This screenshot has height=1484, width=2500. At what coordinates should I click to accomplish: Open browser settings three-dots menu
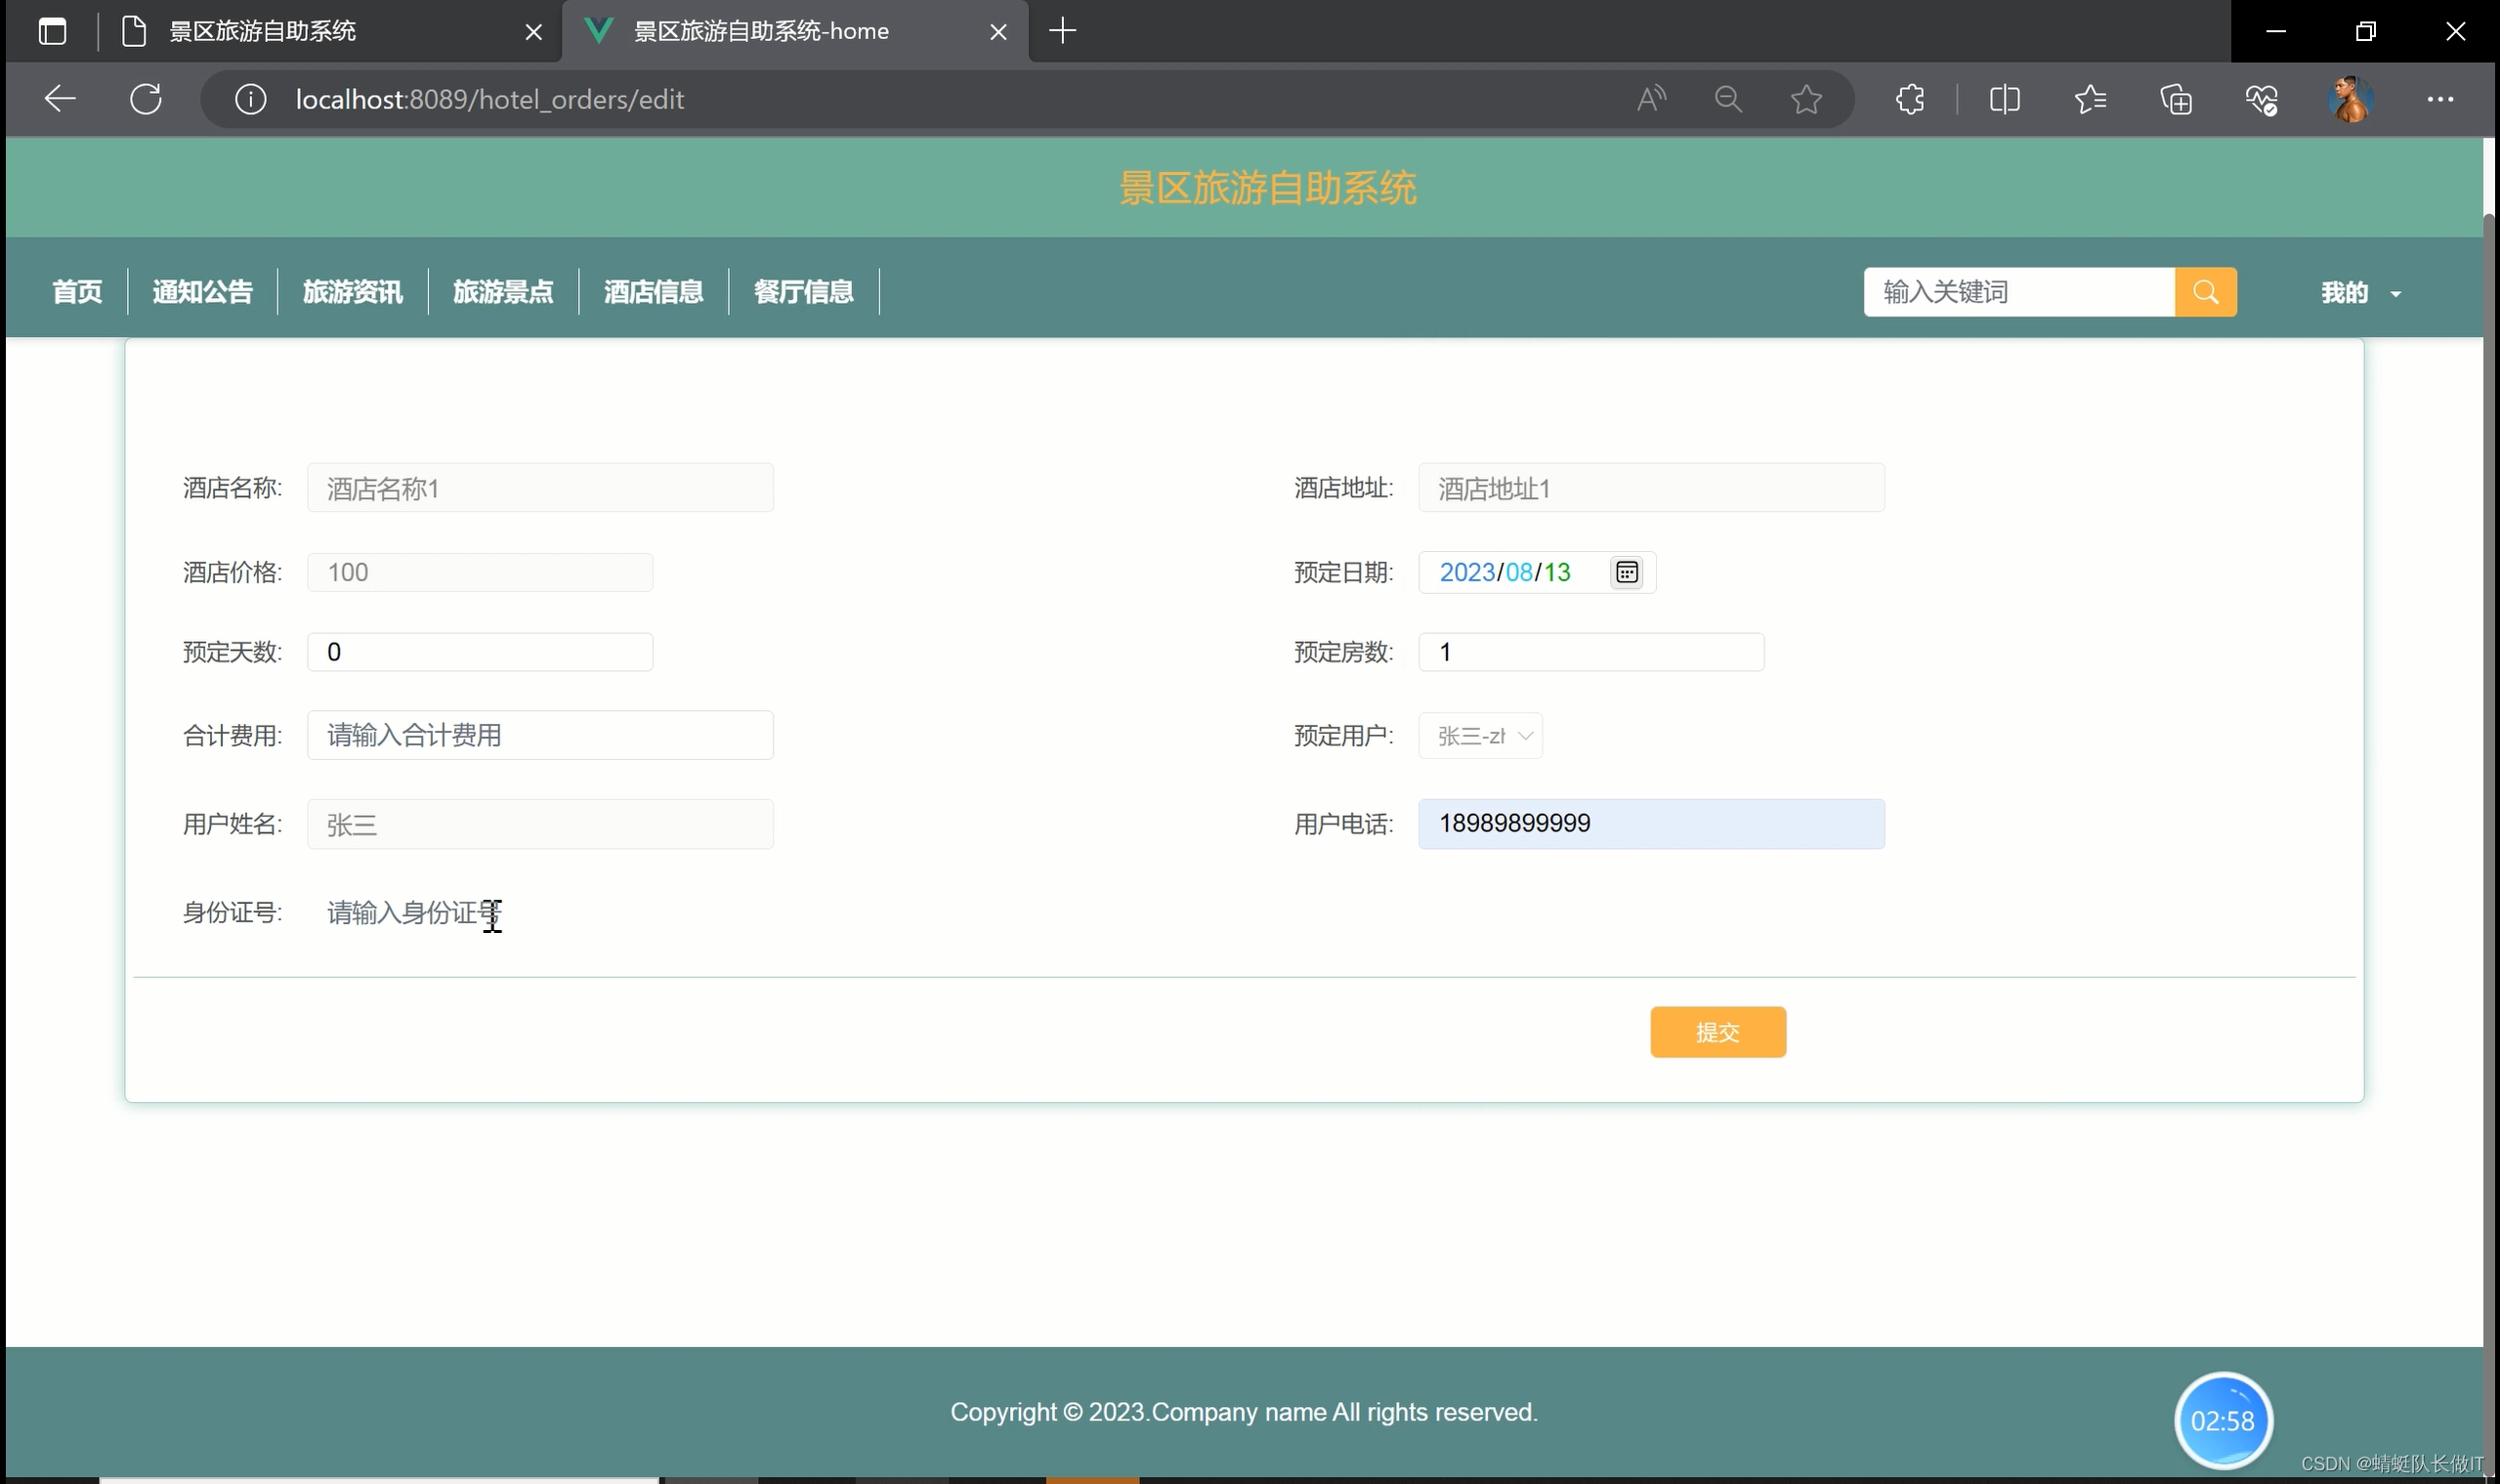(x=2439, y=99)
